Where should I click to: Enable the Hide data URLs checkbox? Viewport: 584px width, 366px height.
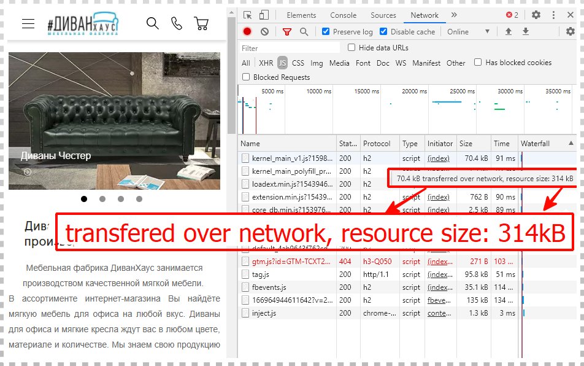point(352,47)
